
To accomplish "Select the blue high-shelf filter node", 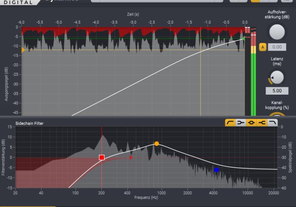I will point(216,170).
